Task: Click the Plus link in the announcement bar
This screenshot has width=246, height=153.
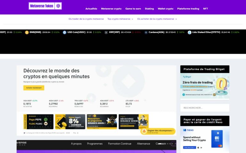Action: (x=76, y=133)
